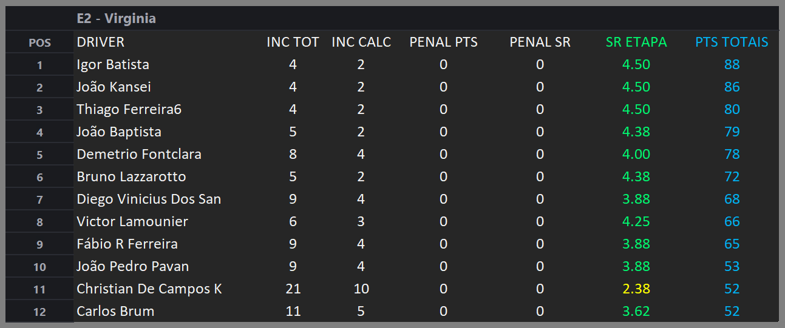Image resolution: width=785 pixels, height=328 pixels.
Task: Click position number 7 row header
Action: 39,199
